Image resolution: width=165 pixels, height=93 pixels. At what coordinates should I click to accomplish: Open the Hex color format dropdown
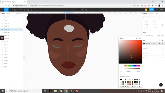122,72
